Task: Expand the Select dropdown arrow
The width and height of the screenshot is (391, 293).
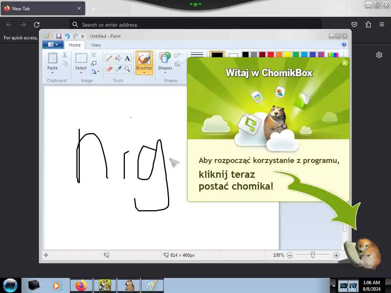Action: coord(81,72)
